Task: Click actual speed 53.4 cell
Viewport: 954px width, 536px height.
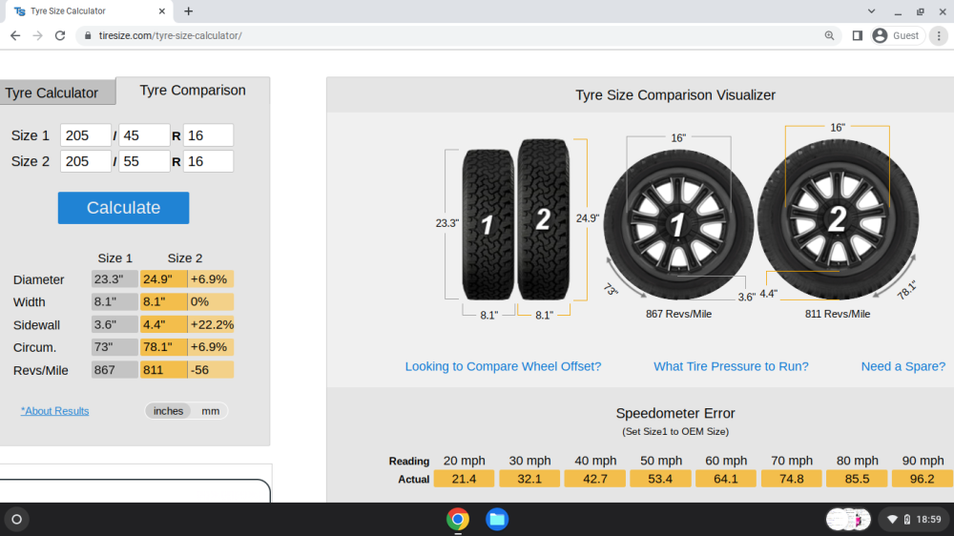Action: pos(660,479)
